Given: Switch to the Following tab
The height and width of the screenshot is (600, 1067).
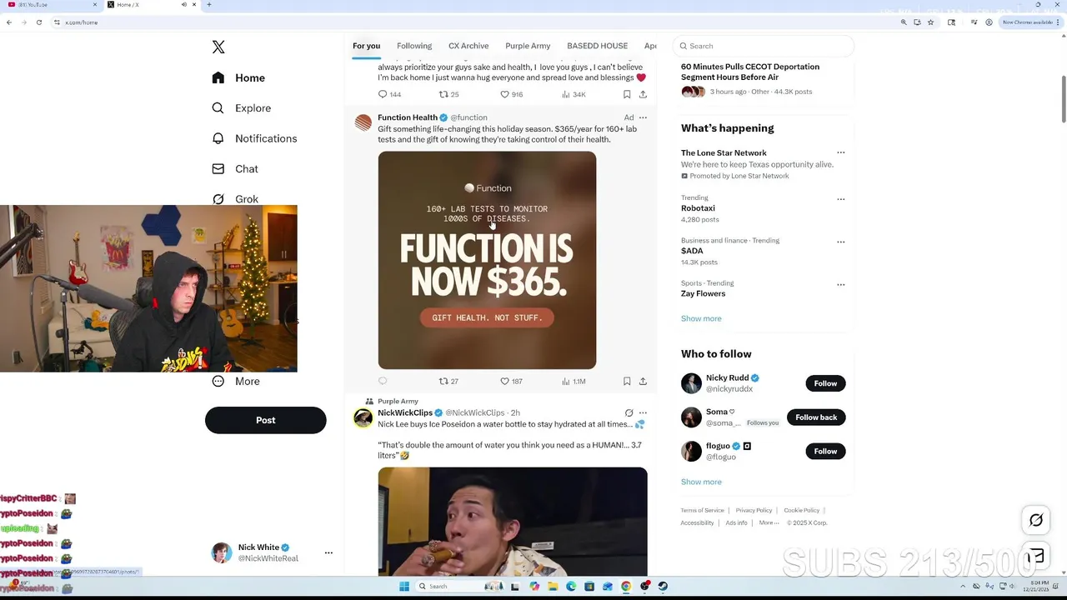Looking at the screenshot, I should pos(414,46).
